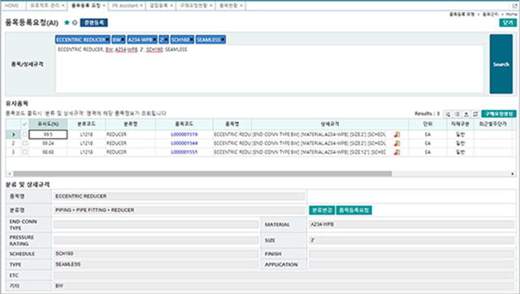The width and height of the screenshot is (520, 294).
Task: Click the SIZE field showing 2"
Action: (412, 240)
